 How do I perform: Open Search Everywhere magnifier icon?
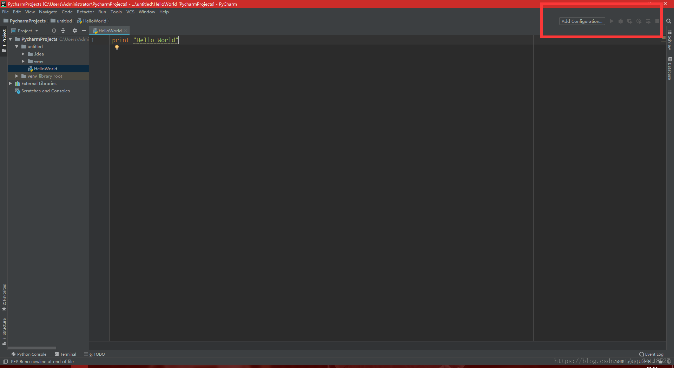coord(669,21)
